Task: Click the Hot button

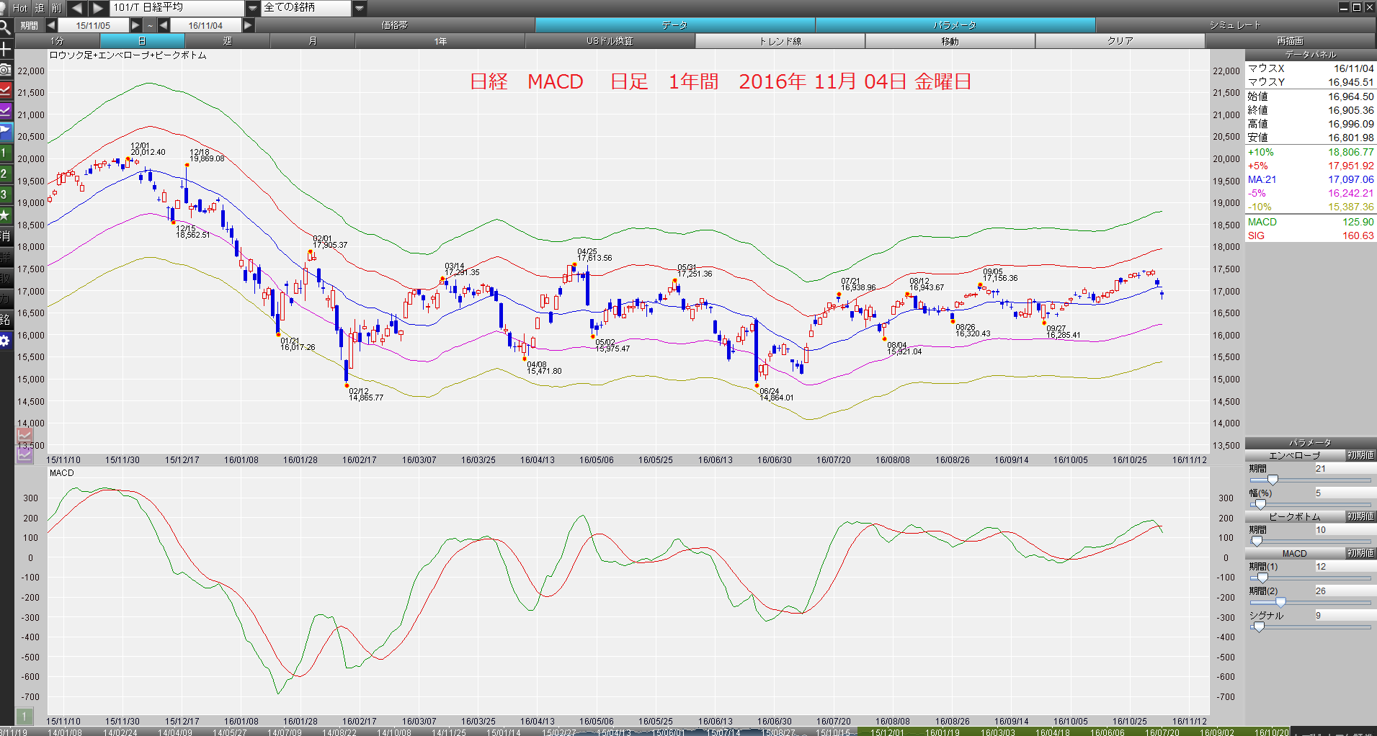Action: [20, 8]
